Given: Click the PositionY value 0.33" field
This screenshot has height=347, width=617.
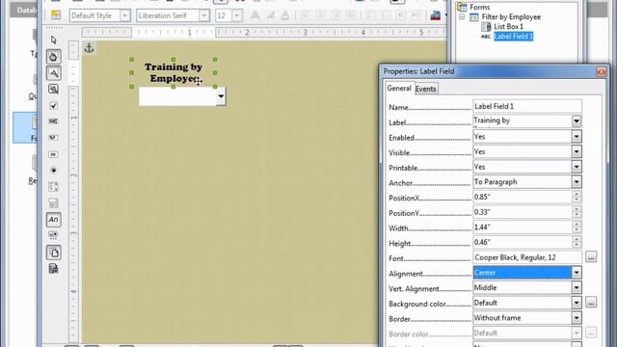Looking at the screenshot, I should (x=523, y=212).
